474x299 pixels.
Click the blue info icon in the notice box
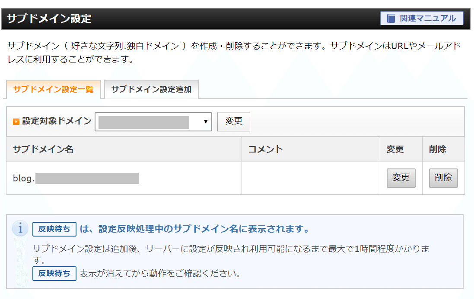point(20,228)
